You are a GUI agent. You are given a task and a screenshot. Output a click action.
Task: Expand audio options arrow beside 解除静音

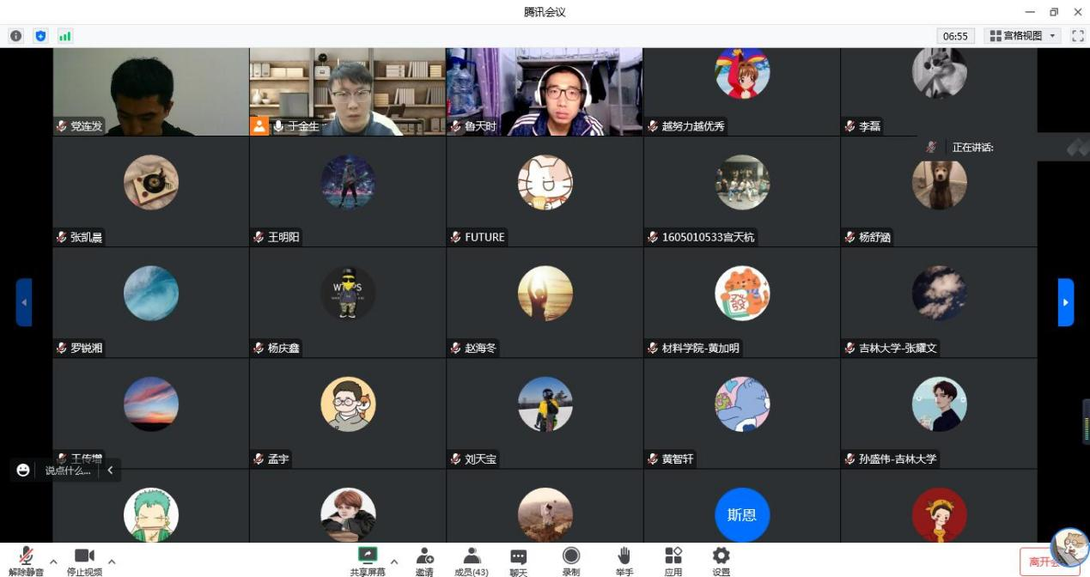53,562
